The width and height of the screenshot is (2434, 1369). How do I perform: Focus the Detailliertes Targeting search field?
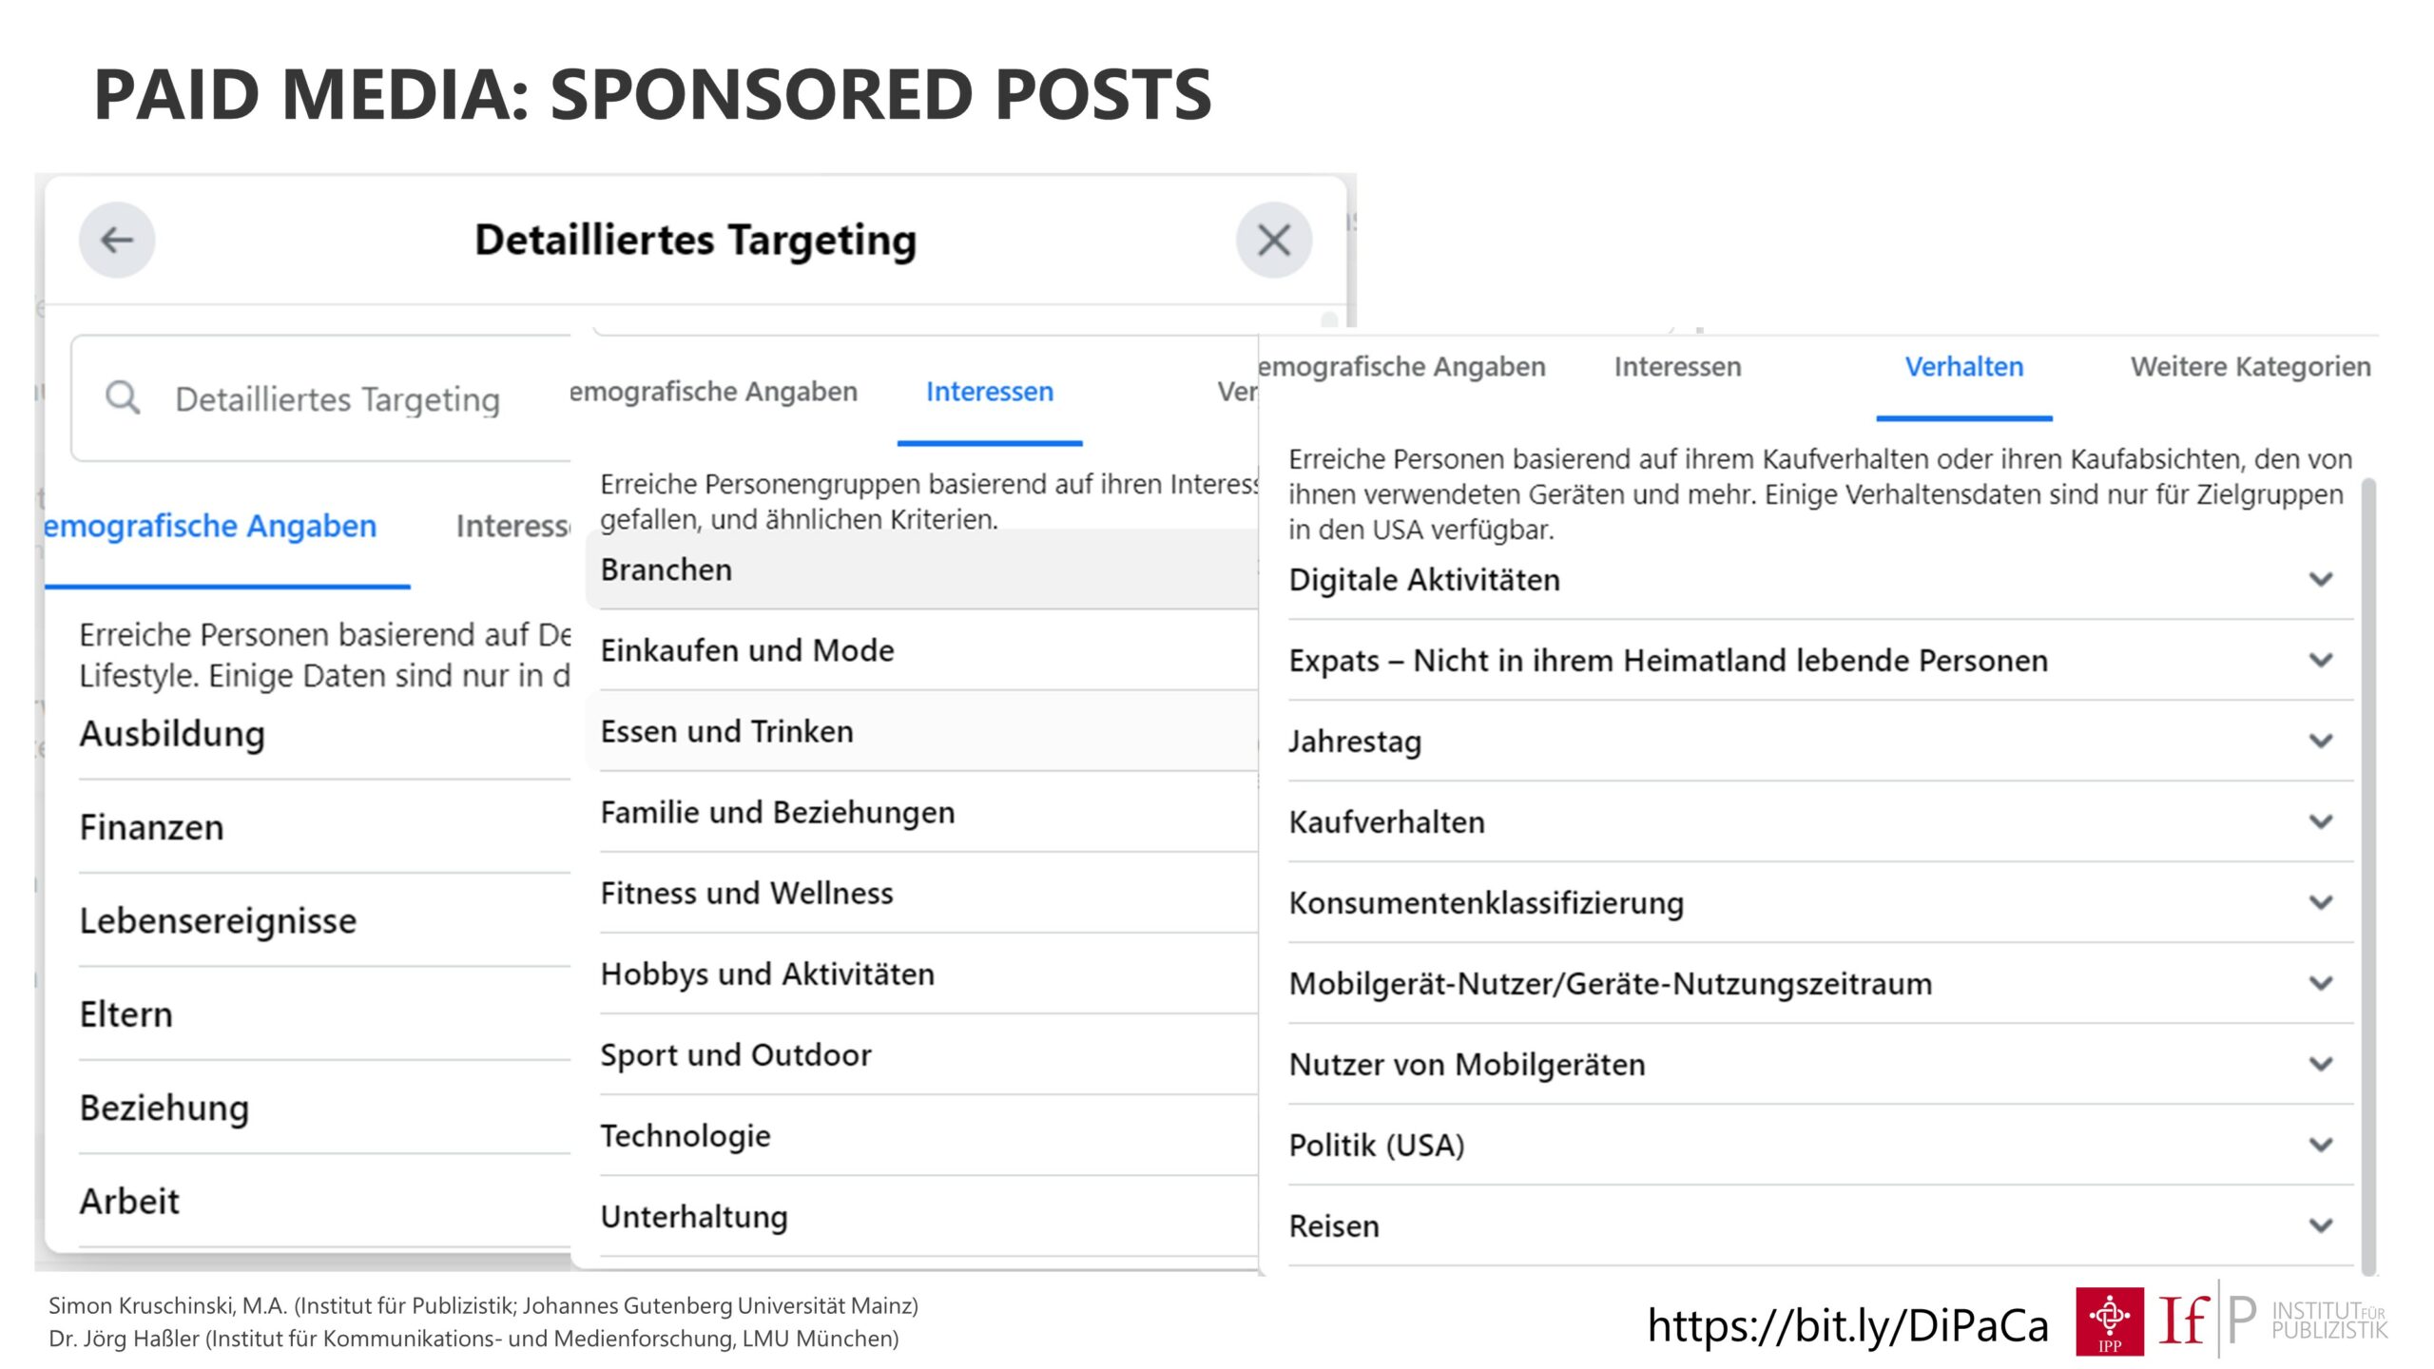(321, 397)
